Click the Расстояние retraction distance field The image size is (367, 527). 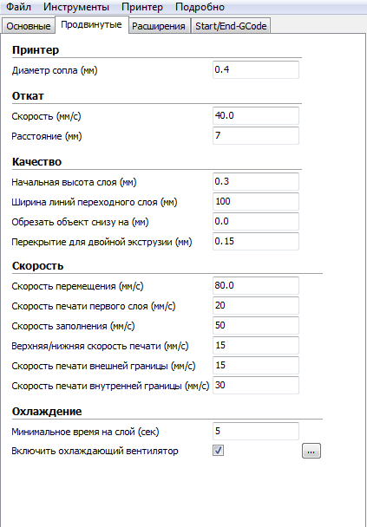256,136
